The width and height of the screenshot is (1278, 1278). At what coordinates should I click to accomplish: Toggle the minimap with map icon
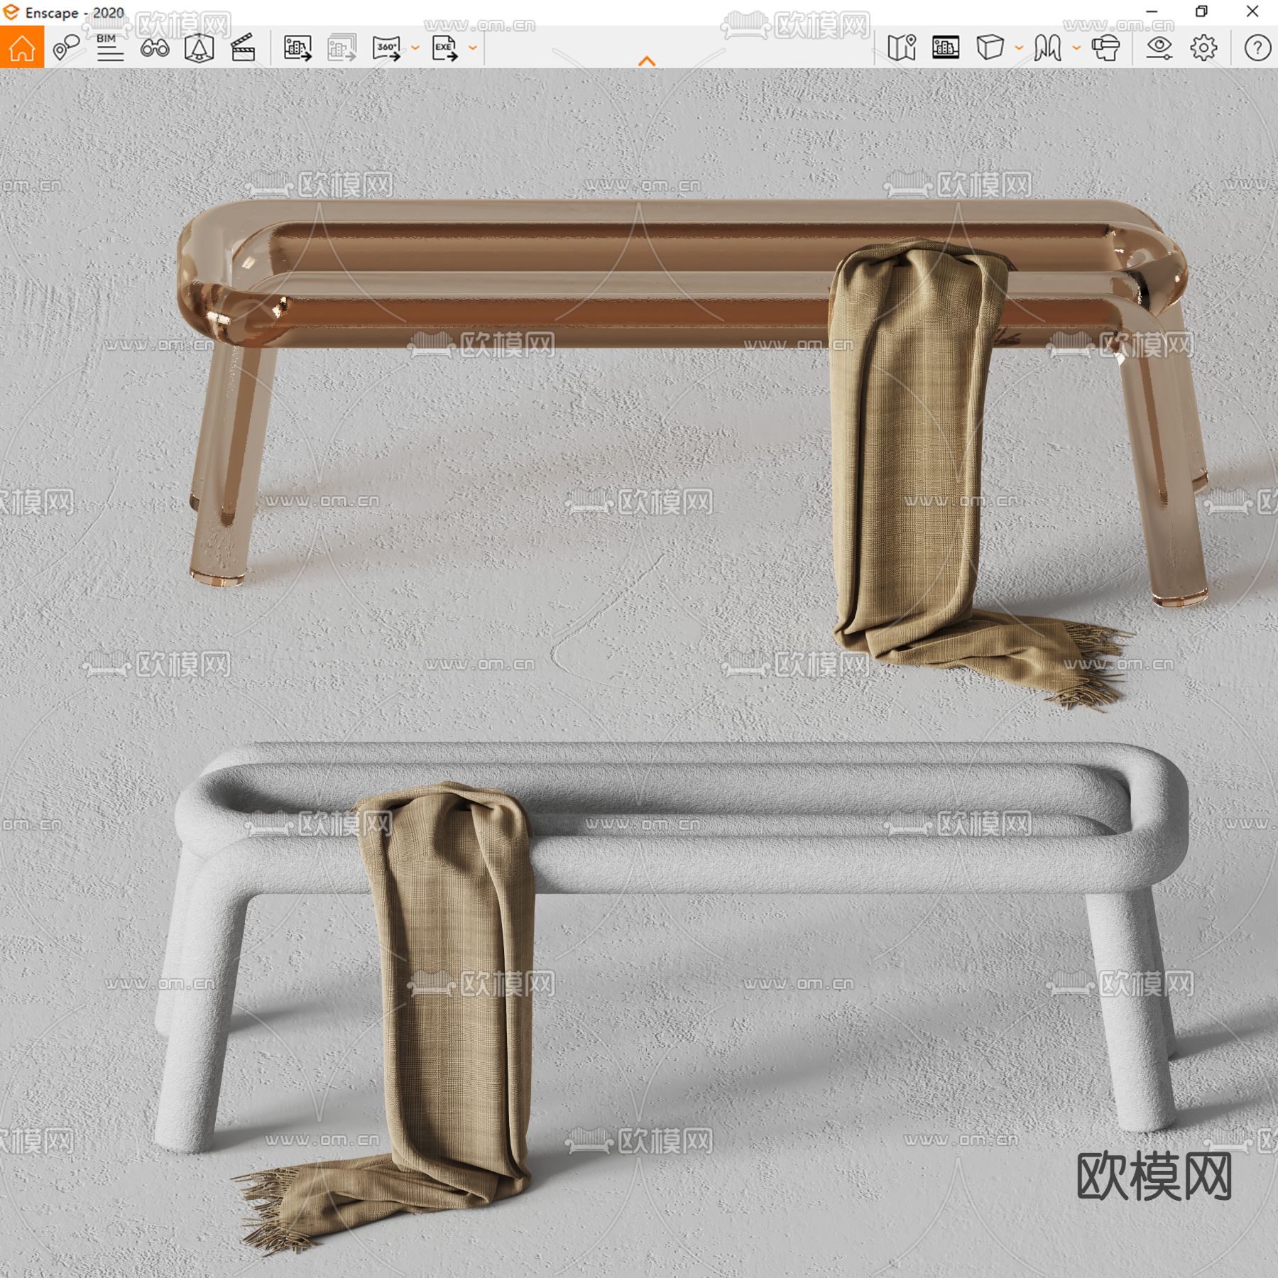click(902, 48)
